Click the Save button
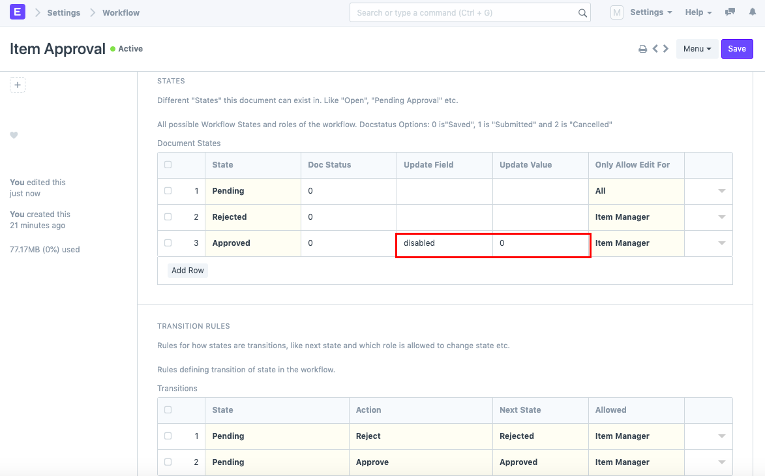Viewport: 765px width, 476px height. click(737, 49)
